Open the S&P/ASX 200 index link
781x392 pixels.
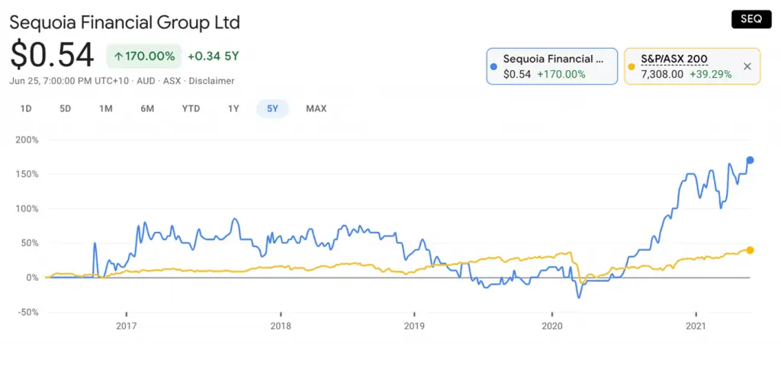[x=674, y=59]
